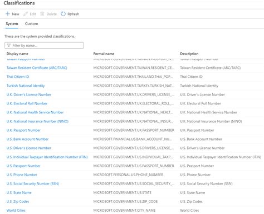Open U.K. Passport Number link
The width and height of the screenshot is (264, 214).
[23, 130]
